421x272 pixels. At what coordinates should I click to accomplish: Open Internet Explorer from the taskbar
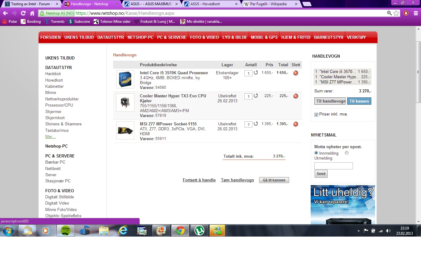pos(123,230)
